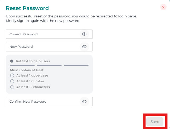
Task: Click the Current Password input field
Action: 42,34
